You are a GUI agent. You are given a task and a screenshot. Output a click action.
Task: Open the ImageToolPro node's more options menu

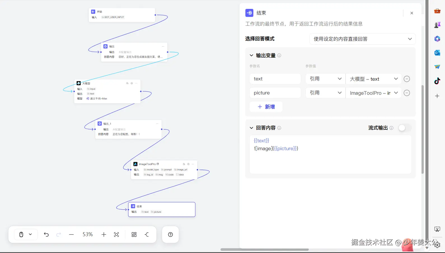[x=193, y=164]
